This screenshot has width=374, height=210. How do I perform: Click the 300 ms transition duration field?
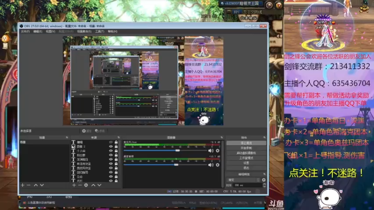coord(247,185)
